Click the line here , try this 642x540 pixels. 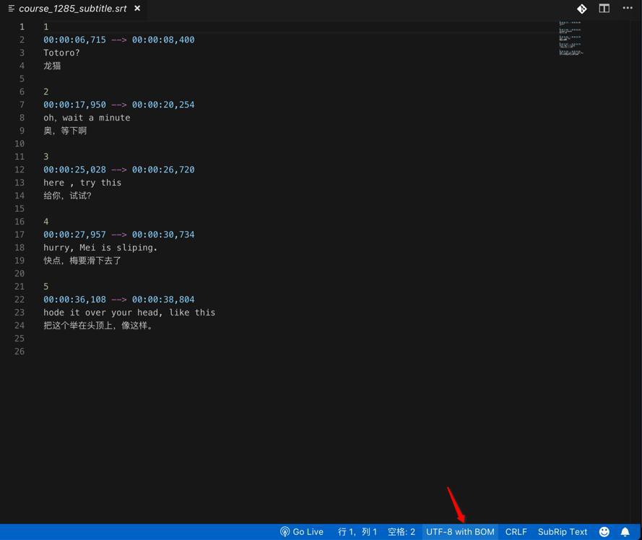82,183
